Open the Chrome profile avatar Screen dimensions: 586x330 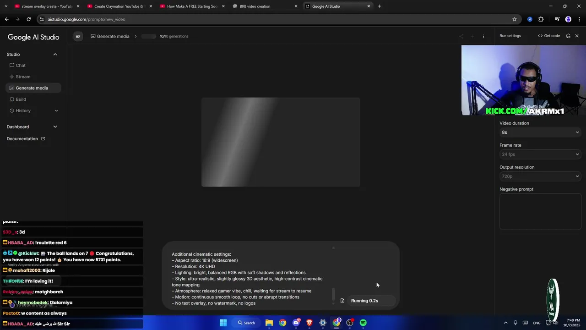[568, 19]
